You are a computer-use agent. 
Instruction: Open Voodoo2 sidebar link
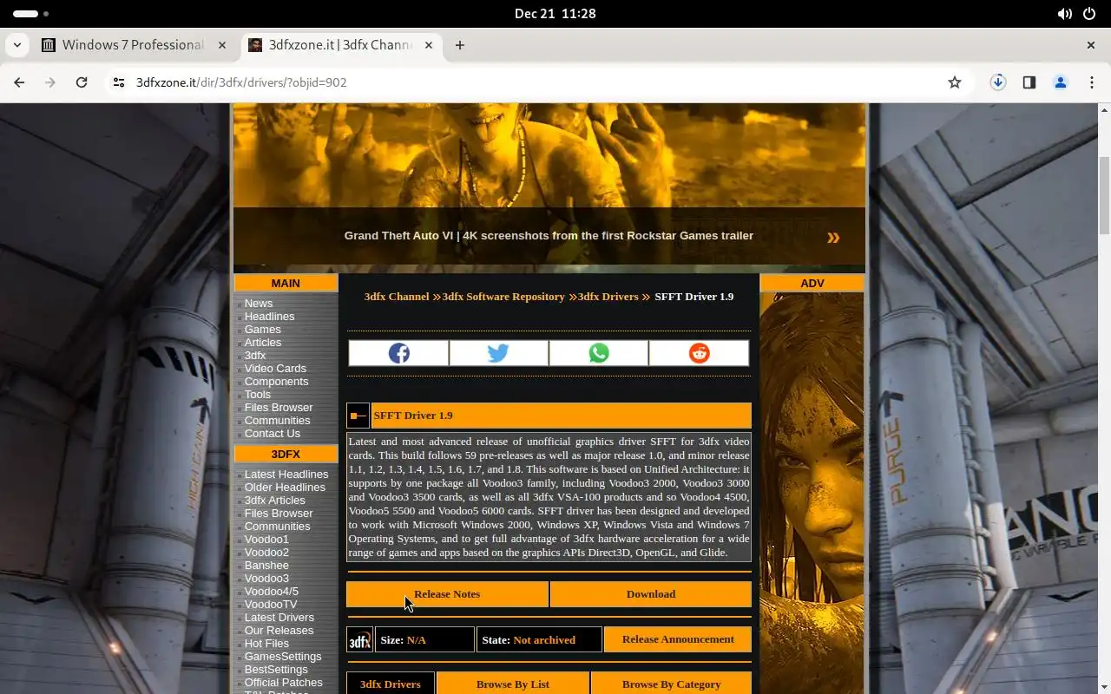(266, 553)
